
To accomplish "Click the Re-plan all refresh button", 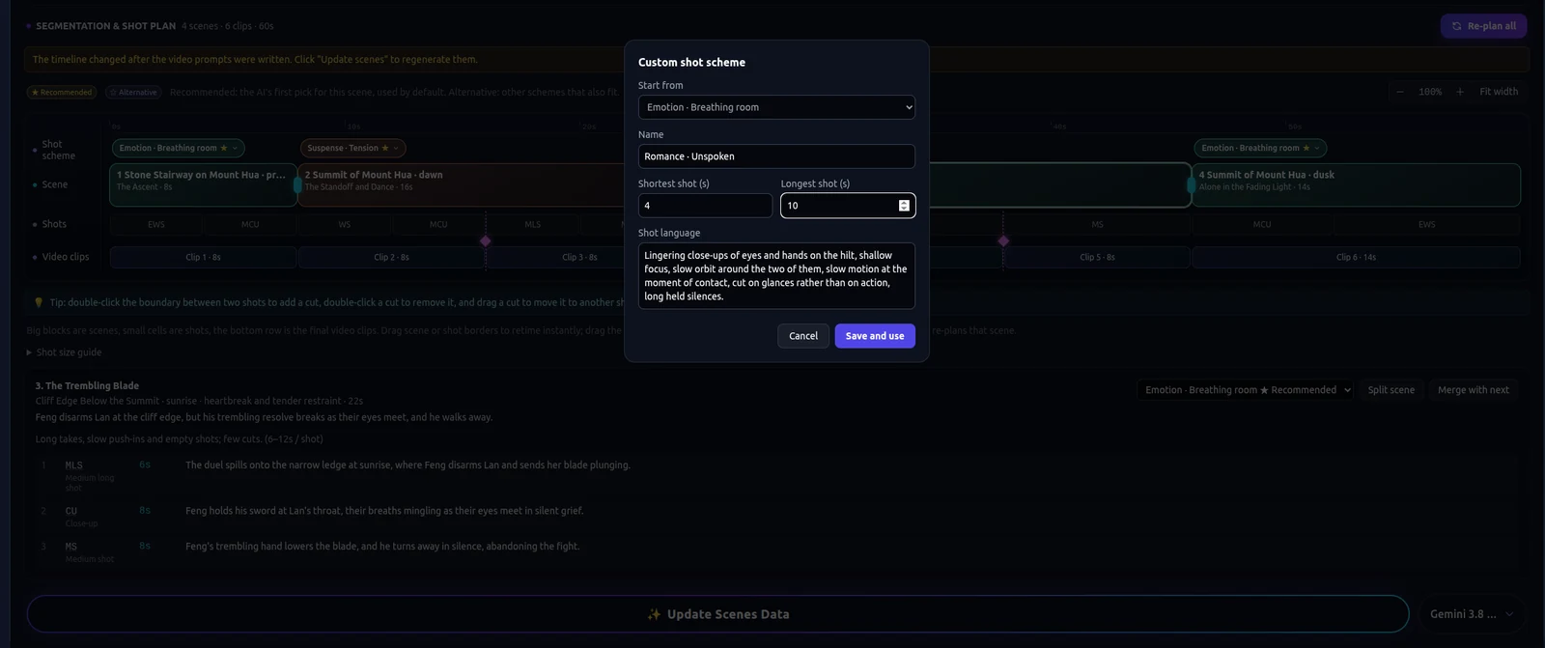I will point(1483,26).
